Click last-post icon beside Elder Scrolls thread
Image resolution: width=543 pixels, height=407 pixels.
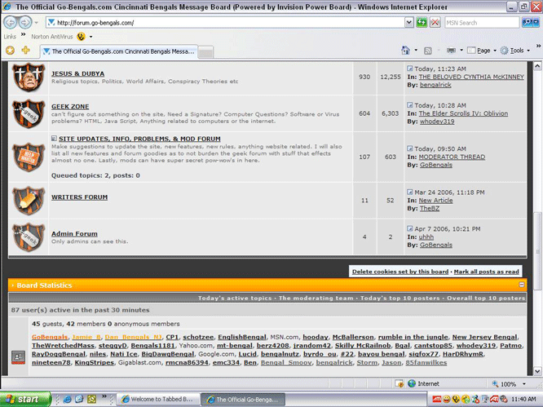410,105
